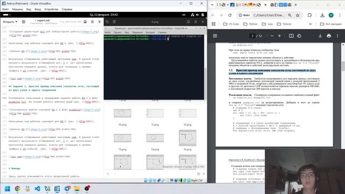Open the Ввод menu in VirtualBox
345x194 pixels.
tap(38, 9)
